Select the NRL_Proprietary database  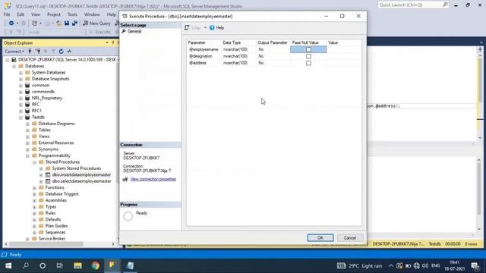(47, 98)
